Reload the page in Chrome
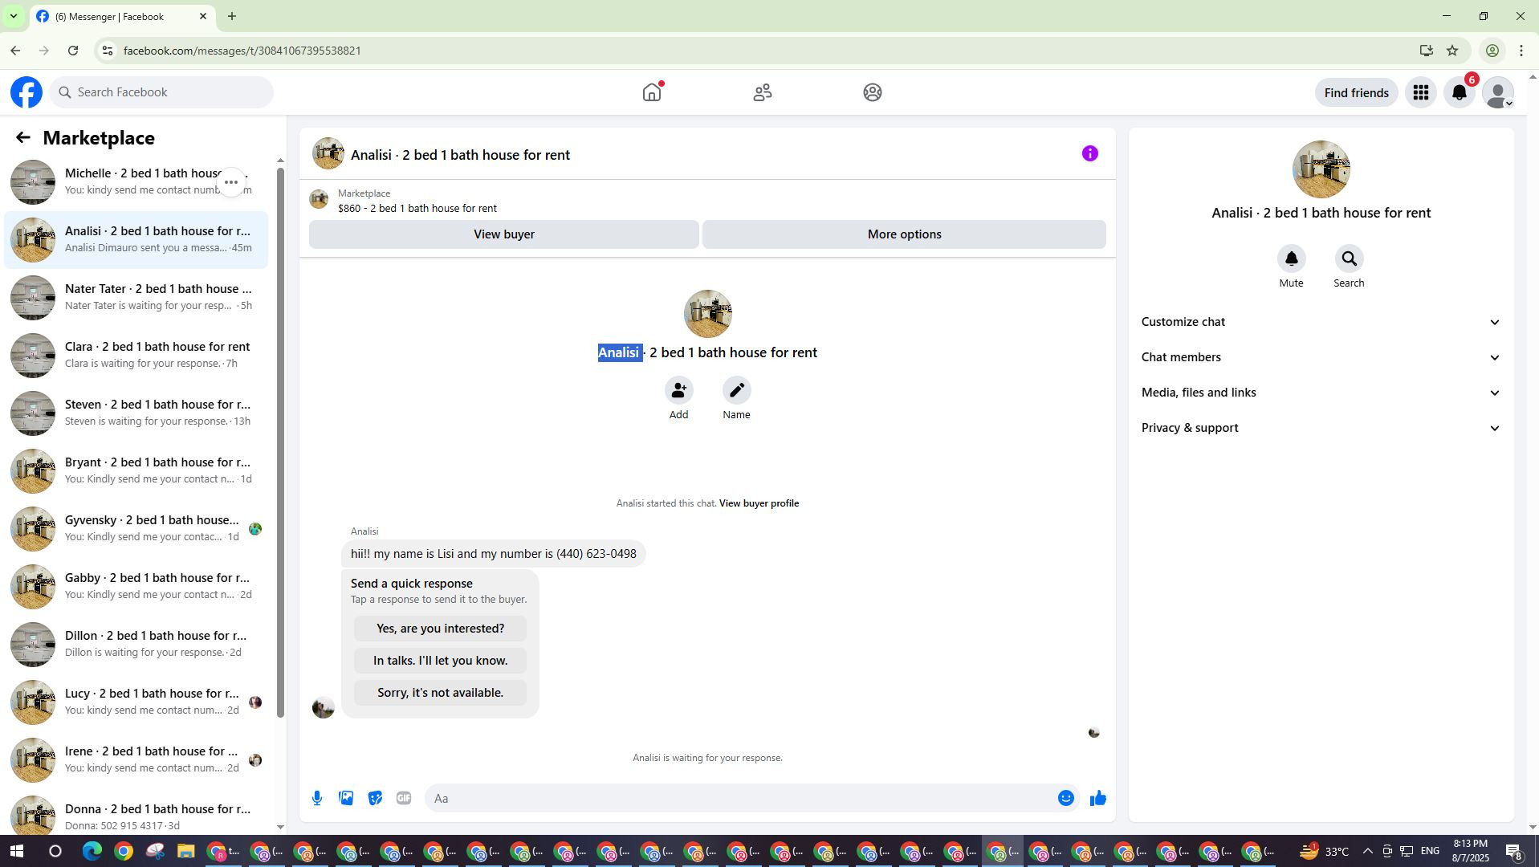 click(73, 51)
